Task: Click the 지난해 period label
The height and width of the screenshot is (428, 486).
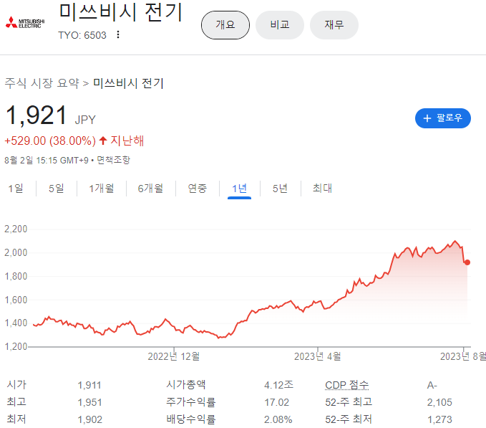Action: pyautogui.click(x=127, y=141)
